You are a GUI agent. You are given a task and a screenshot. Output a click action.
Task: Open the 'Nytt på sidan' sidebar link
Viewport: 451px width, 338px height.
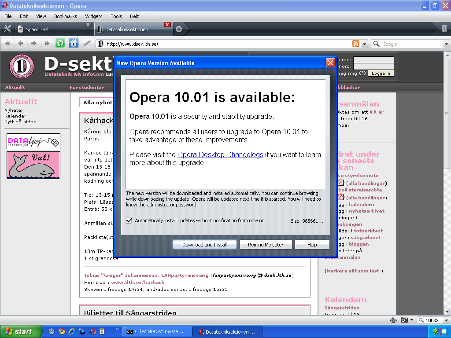20,121
